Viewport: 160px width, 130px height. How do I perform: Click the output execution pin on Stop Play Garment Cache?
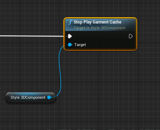coord(131,36)
